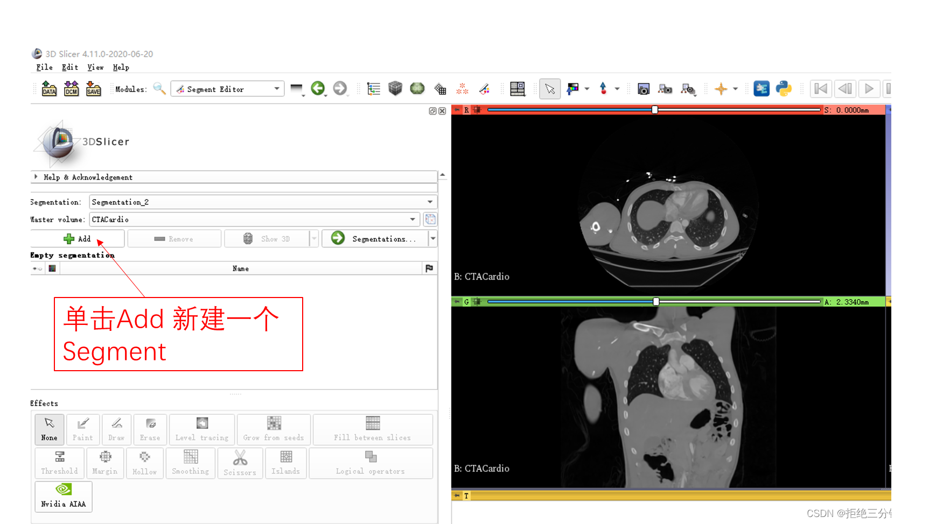The width and height of the screenshot is (929, 524).
Task: Step to previous frame button
Action: 845,89
